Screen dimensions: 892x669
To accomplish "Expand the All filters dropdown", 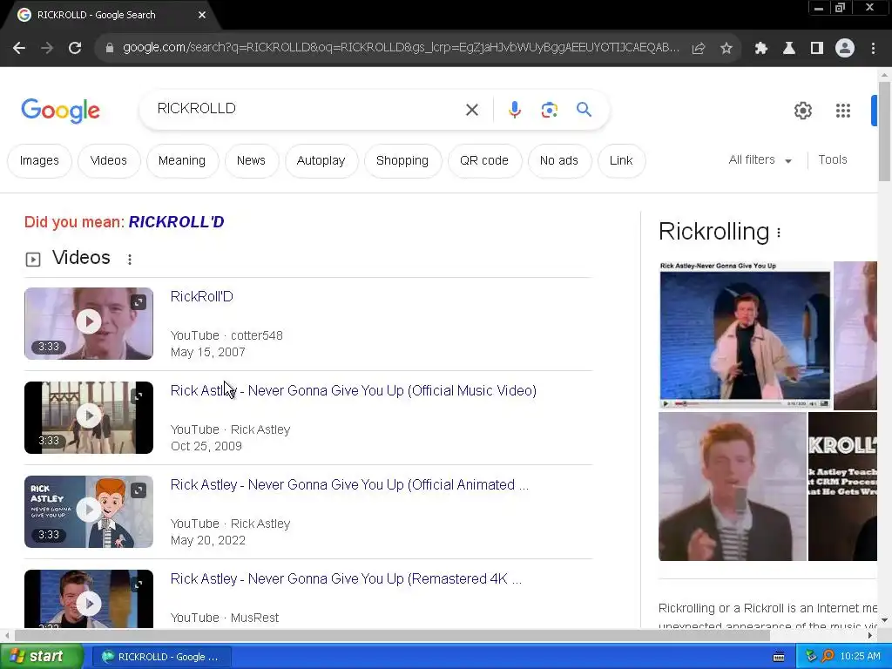I will [x=760, y=160].
